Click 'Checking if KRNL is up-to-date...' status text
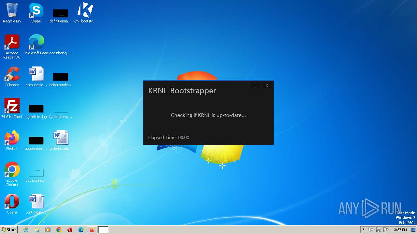The image size is (417, 234). coord(208,115)
